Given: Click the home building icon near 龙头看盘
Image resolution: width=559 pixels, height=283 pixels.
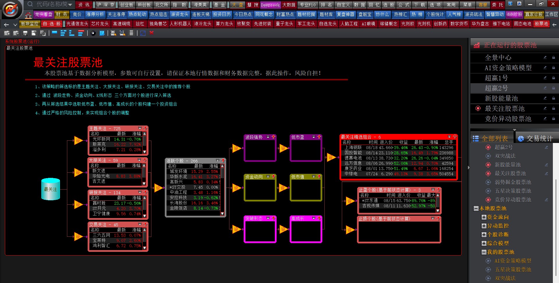Looking at the screenshot, I should coord(28,15).
